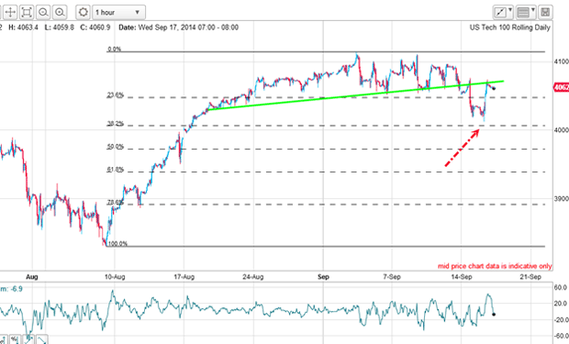Screen dimensions: 569x344
Task: Click the 21-Sep date axis label
Action: click(x=530, y=277)
